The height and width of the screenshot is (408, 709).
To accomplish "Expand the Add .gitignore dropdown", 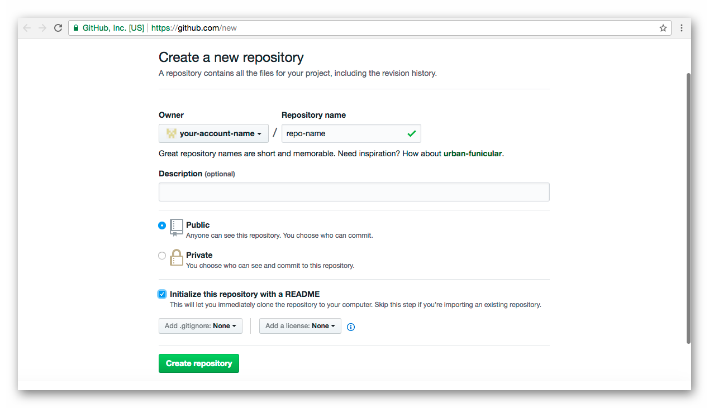I will pos(201,326).
